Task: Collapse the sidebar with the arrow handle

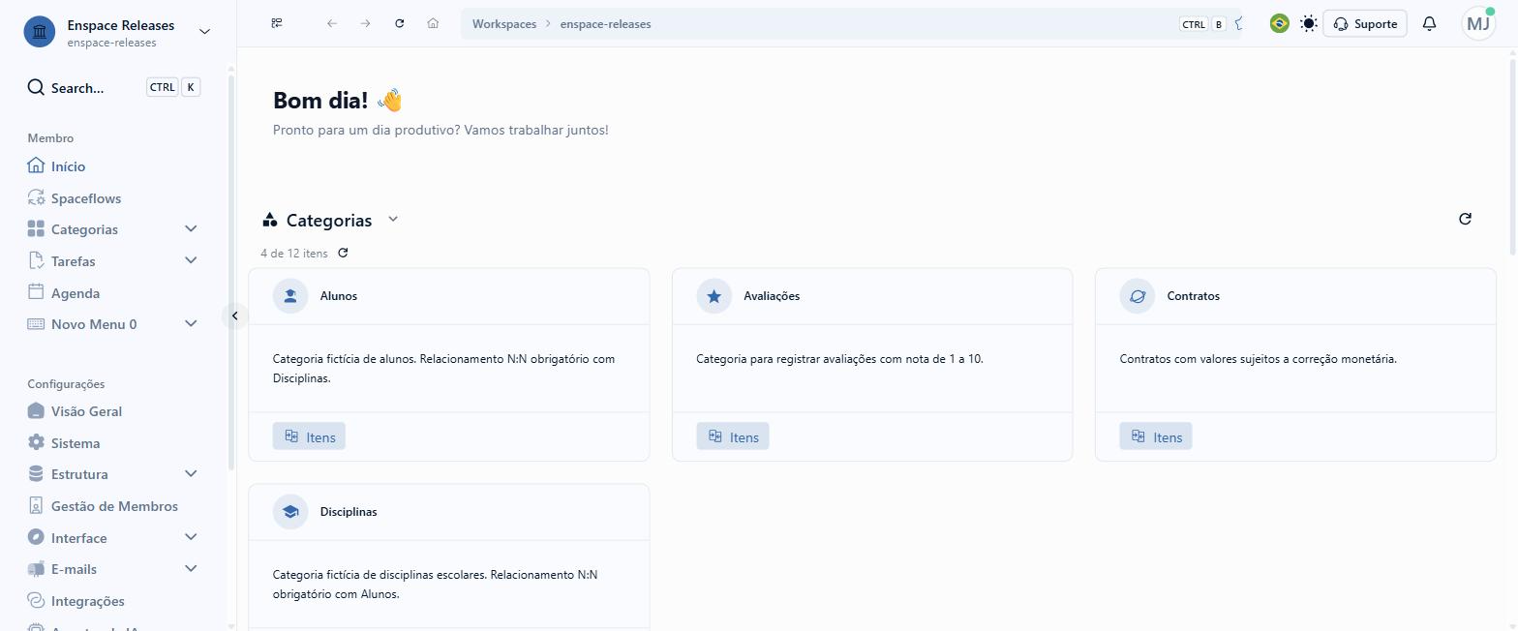Action: 234,316
